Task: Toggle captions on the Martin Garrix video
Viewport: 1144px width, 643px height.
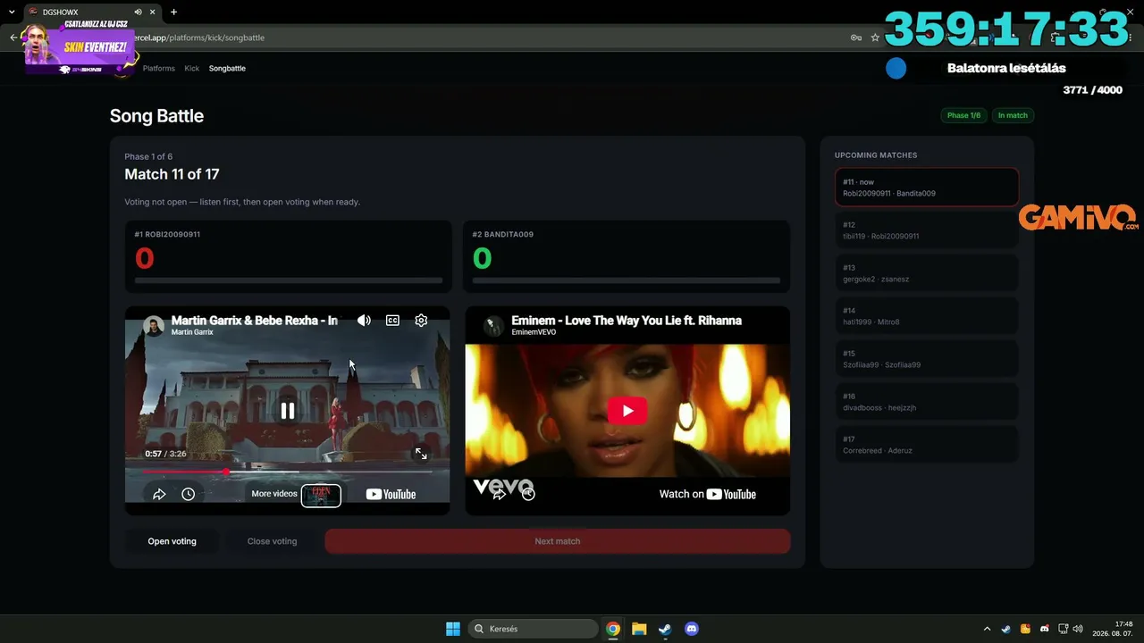Action: pyautogui.click(x=392, y=321)
